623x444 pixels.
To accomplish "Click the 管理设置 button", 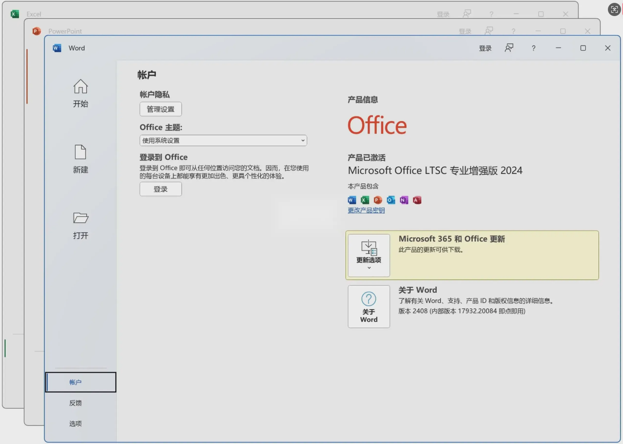I will pyautogui.click(x=161, y=109).
